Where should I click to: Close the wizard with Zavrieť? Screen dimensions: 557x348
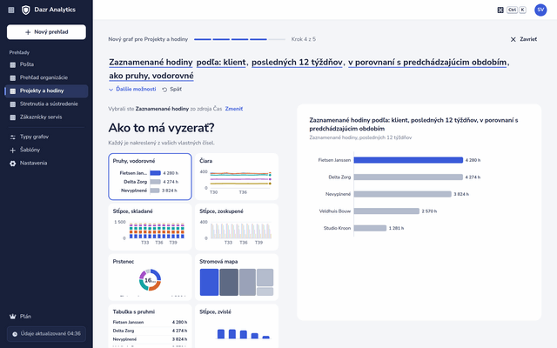coord(524,39)
